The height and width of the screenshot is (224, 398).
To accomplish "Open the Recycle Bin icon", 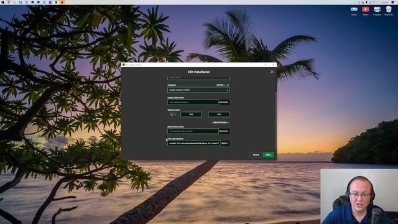I will 389,11.
